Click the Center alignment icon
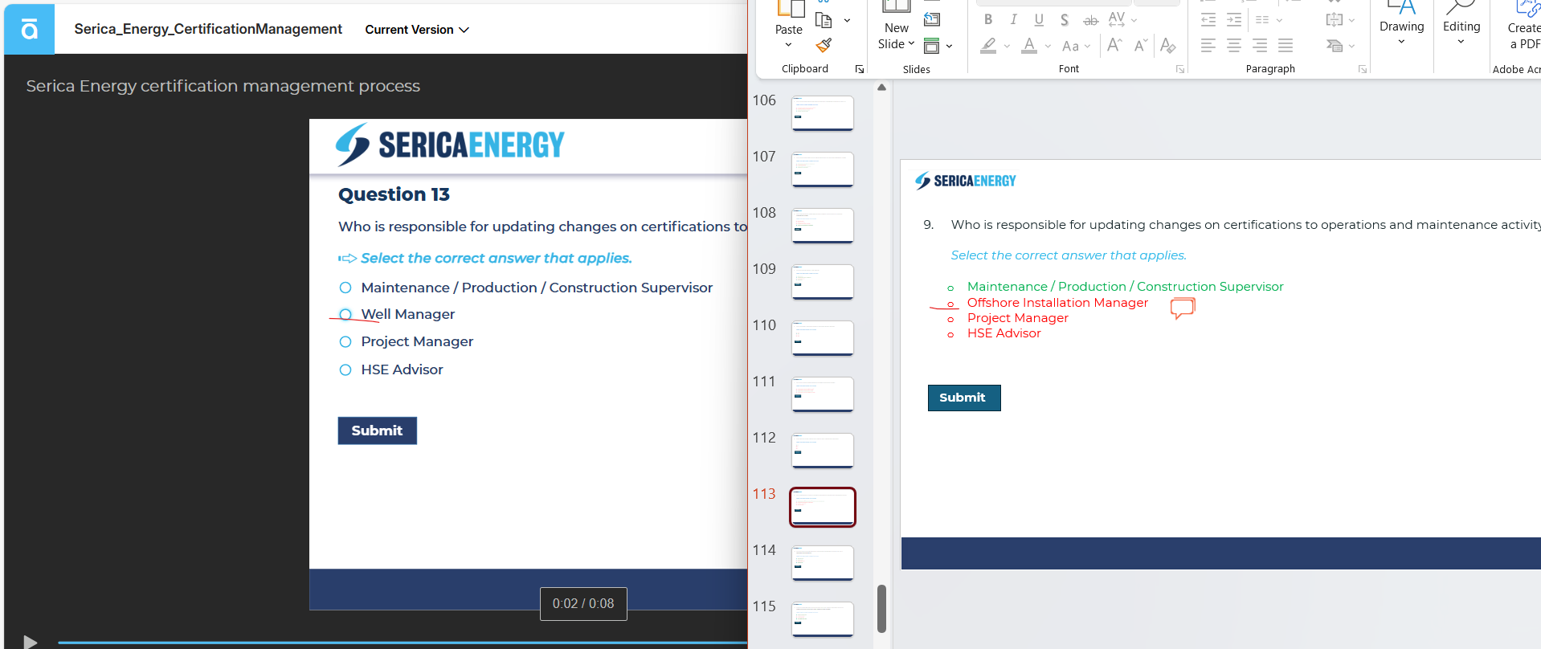The image size is (1541, 649). 1234,46
